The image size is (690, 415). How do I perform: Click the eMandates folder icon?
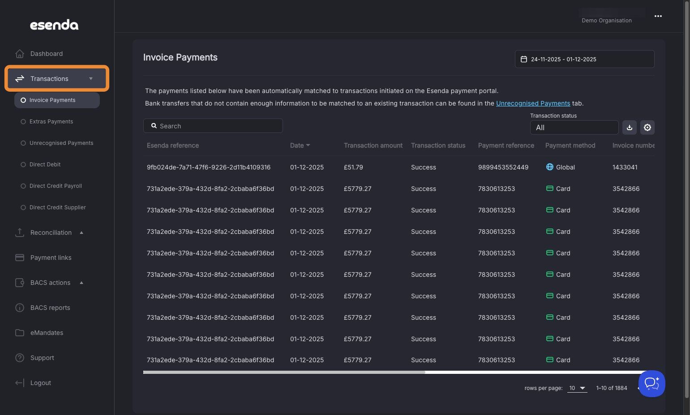point(20,333)
